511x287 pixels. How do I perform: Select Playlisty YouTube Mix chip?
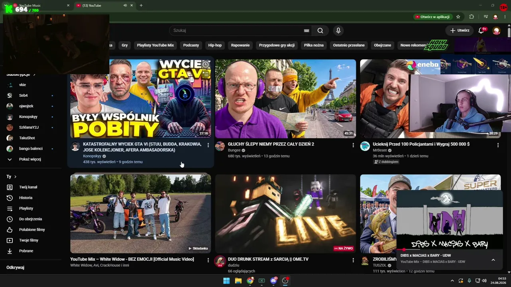point(155,45)
